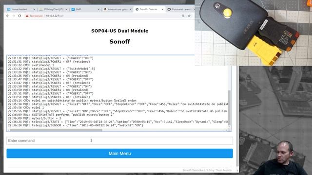Click the UniFi tab favicon
The image size is (312, 175).
click(x=73, y=9)
